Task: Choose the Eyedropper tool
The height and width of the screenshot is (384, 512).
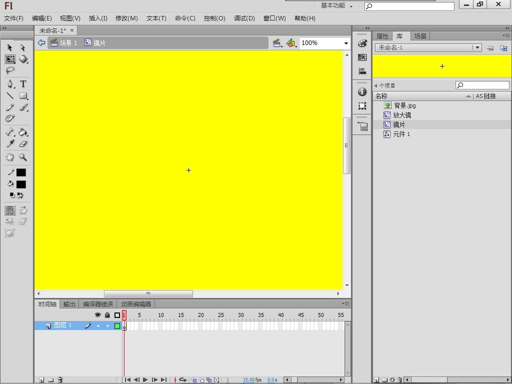Action: tap(10, 143)
